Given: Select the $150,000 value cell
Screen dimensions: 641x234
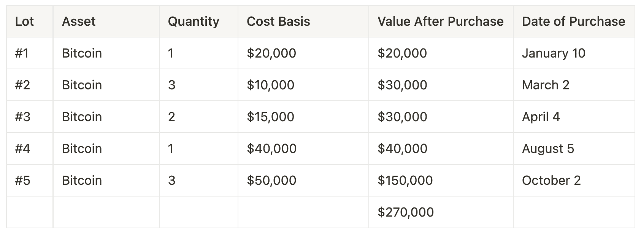Looking at the screenshot, I should (405, 181).
